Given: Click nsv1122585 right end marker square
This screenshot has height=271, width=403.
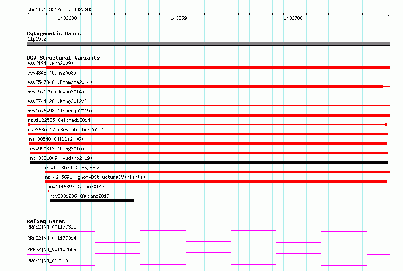Looking at the screenshot, I should pyautogui.click(x=386, y=125).
